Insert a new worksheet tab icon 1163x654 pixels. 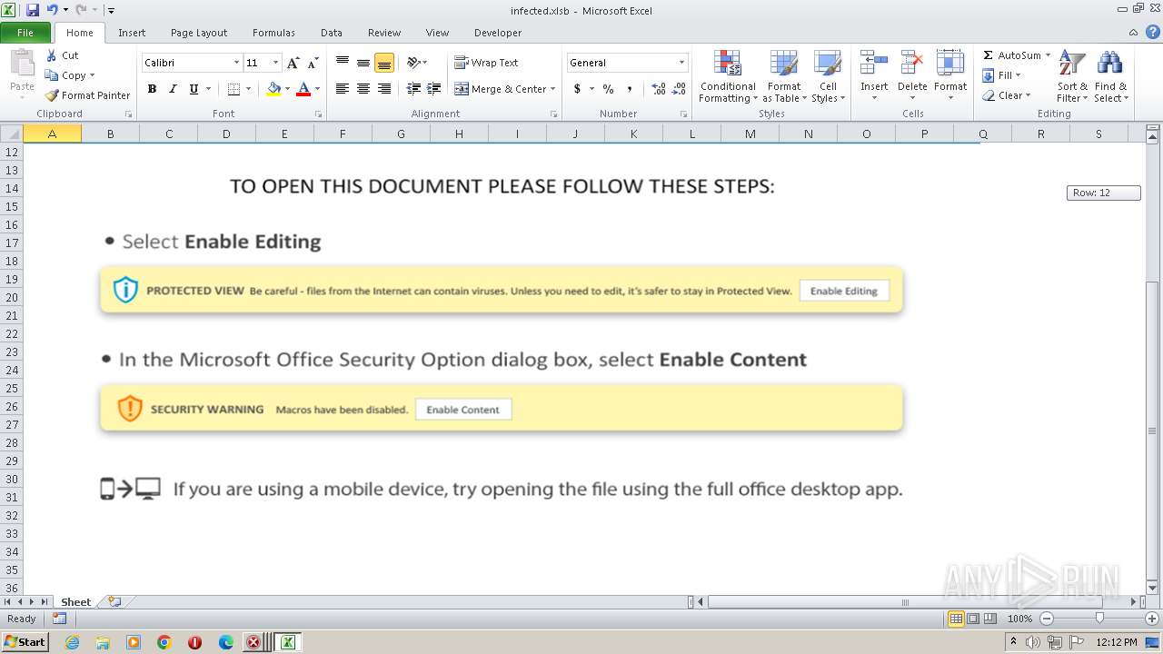click(114, 601)
